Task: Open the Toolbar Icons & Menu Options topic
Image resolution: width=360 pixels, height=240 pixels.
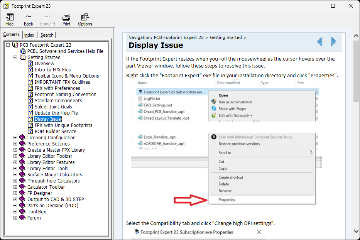Action: click(x=67, y=76)
